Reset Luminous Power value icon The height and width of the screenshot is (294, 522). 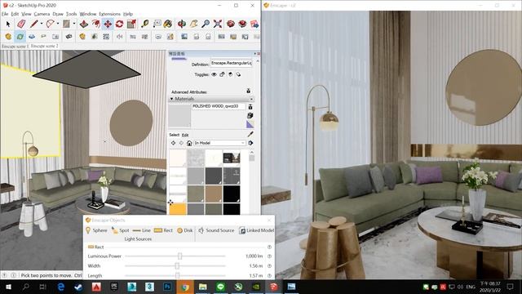click(x=269, y=256)
